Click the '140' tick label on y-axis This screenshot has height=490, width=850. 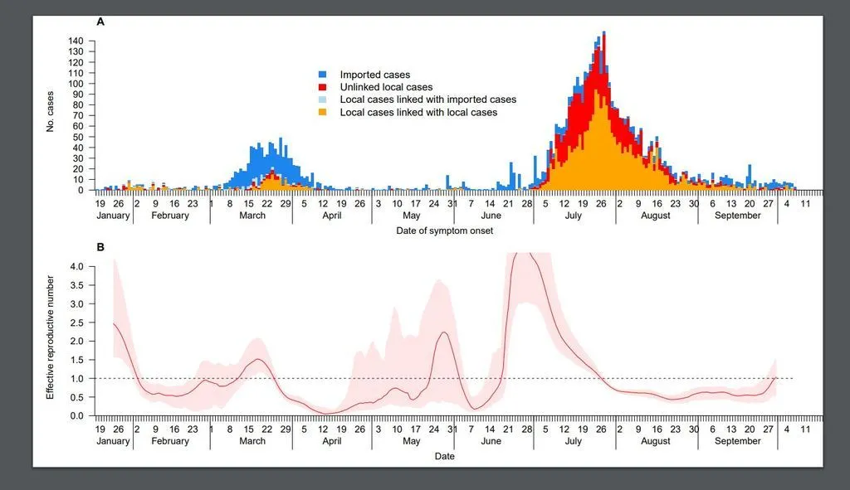[76, 41]
